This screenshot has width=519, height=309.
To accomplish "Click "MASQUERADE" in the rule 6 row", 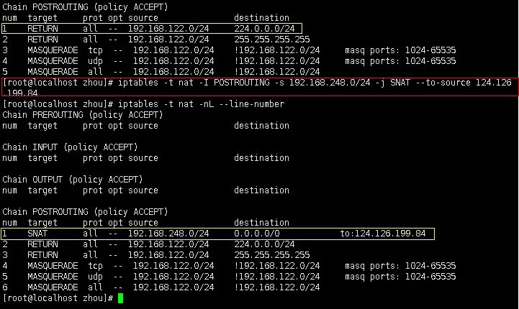I will point(53,287).
